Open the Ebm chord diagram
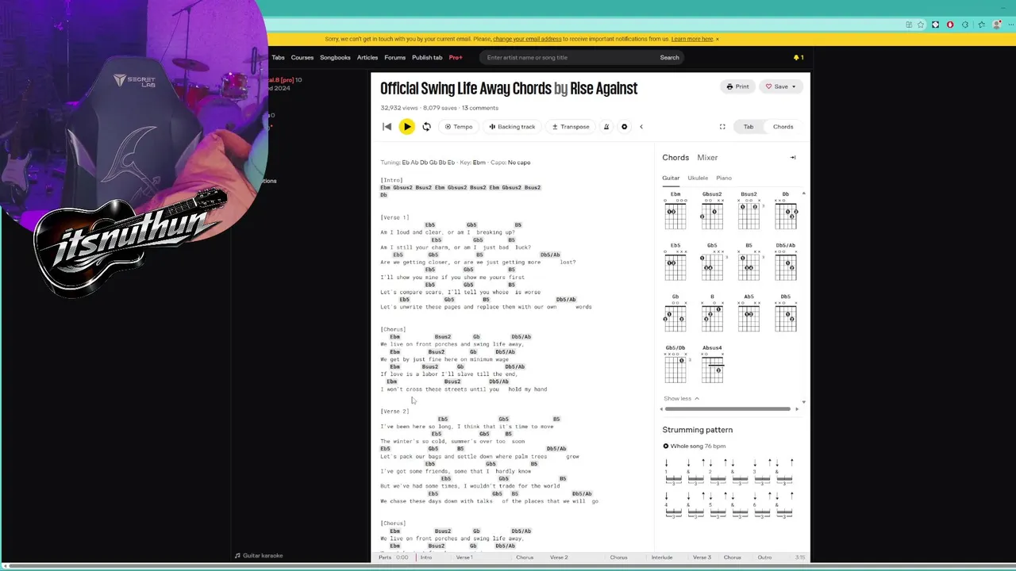Screen dimensions: 1016x571 675,210
